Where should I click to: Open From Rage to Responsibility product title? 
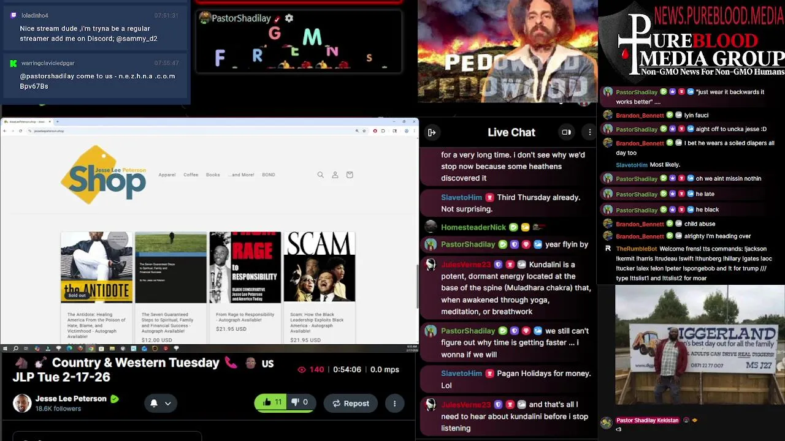[x=245, y=317]
